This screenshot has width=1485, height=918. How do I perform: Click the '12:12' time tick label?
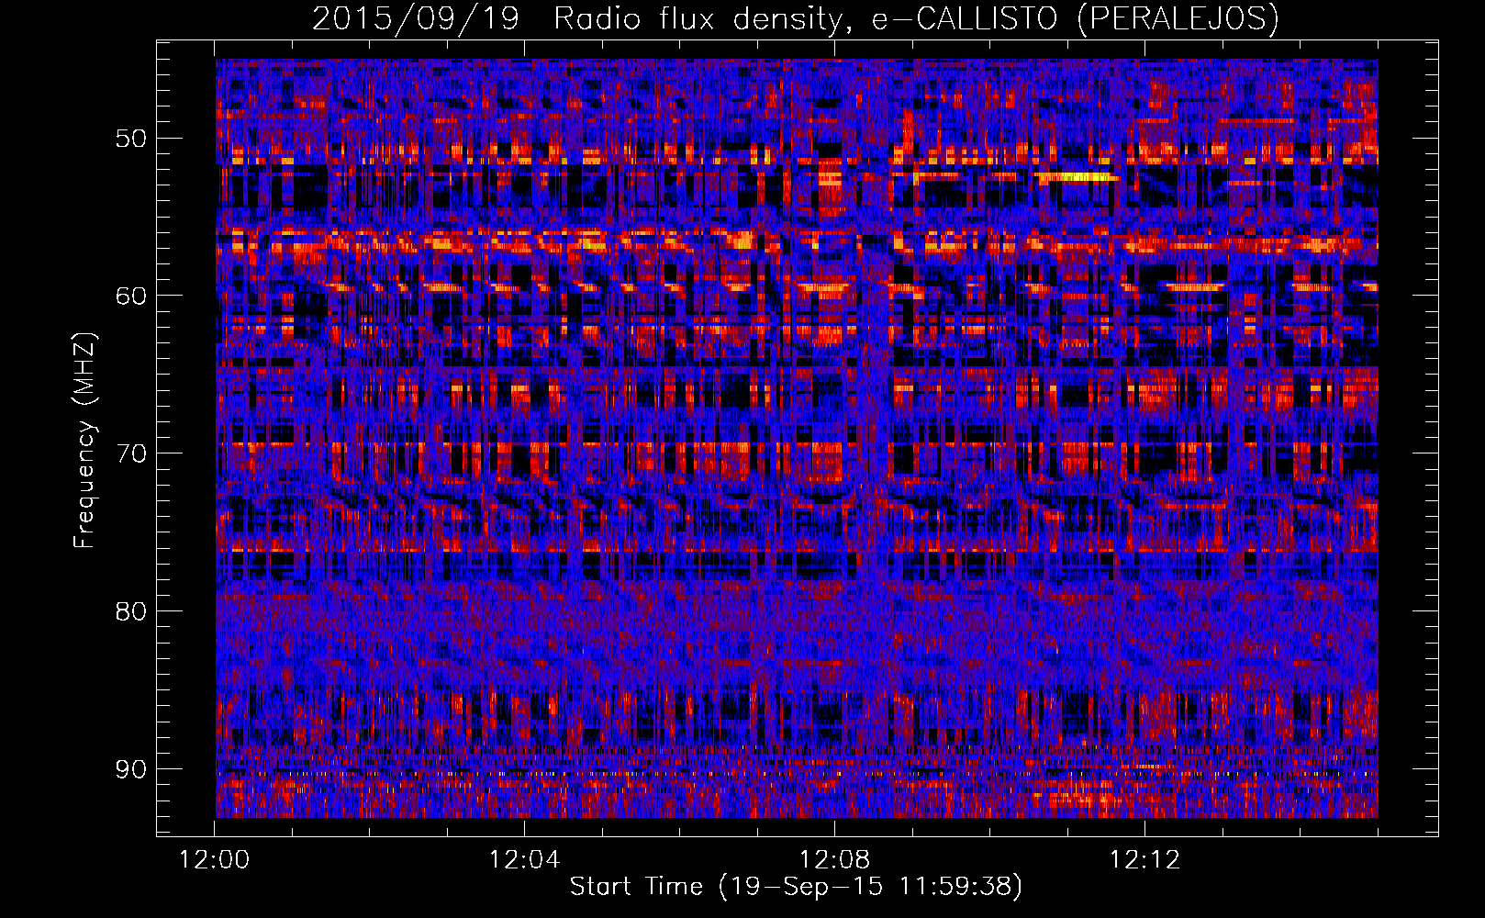(1144, 860)
